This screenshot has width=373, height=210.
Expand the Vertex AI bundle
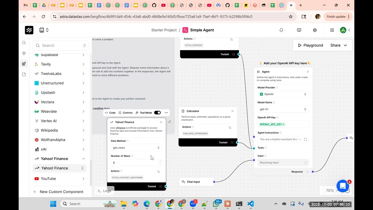(83, 121)
